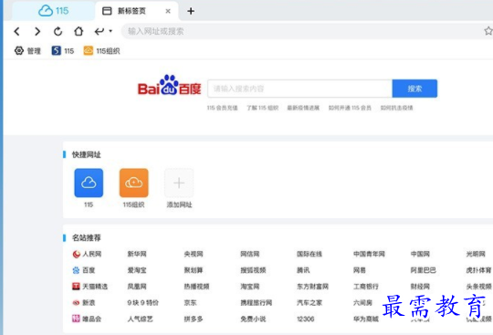
Task: Open 东方财富网 recommended site
Action: tap(312, 287)
